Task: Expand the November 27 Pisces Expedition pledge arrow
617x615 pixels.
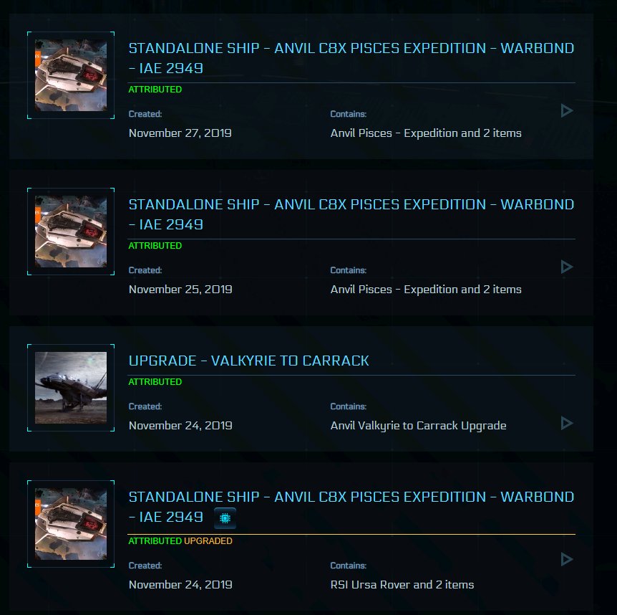Action: [x=566, y=110]
